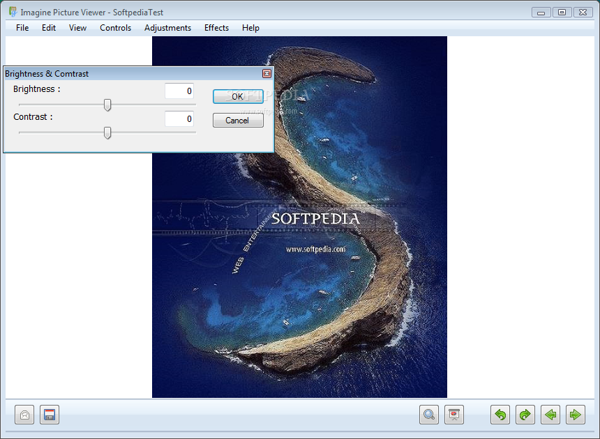Click the magnifier zoom icon

[429, 415]
